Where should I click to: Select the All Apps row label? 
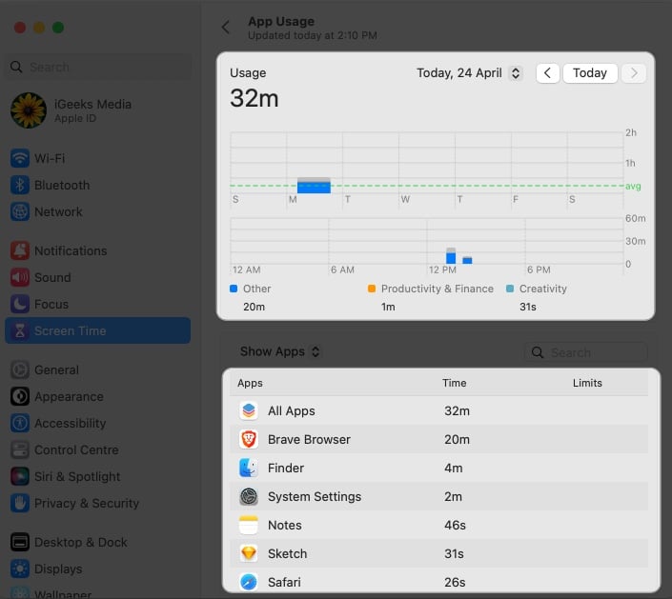(x=292, y=411)
